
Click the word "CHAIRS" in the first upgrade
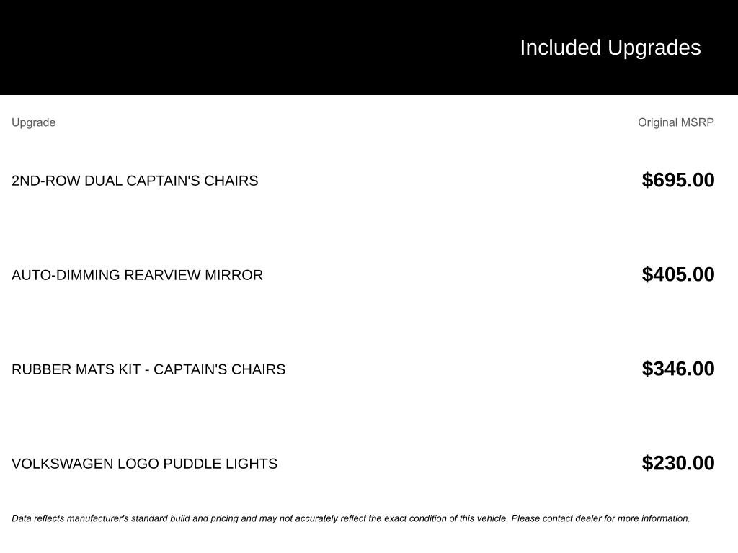click(231, 181)
